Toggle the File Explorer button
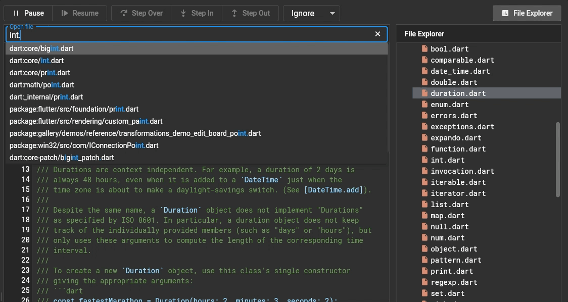 point(527,13)
